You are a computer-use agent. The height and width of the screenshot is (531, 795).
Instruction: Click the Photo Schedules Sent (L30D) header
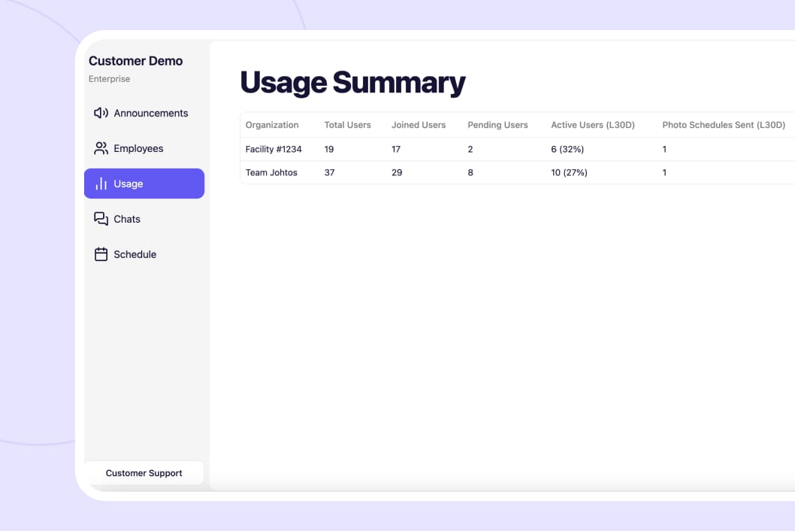[724, 125]
